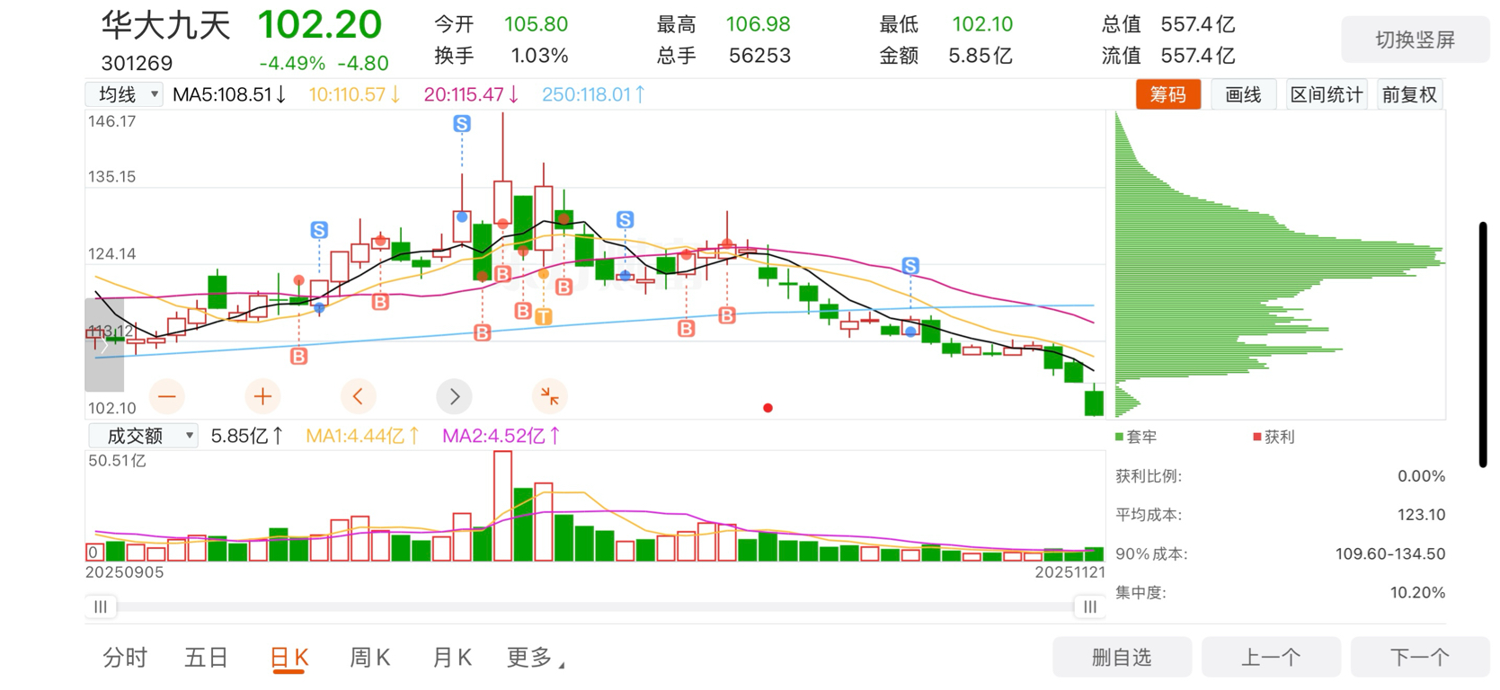This screenshot has width=1500, height=690.
Task: Click the 获利比例 value 0.00%
Action: tap(1422, 476)
